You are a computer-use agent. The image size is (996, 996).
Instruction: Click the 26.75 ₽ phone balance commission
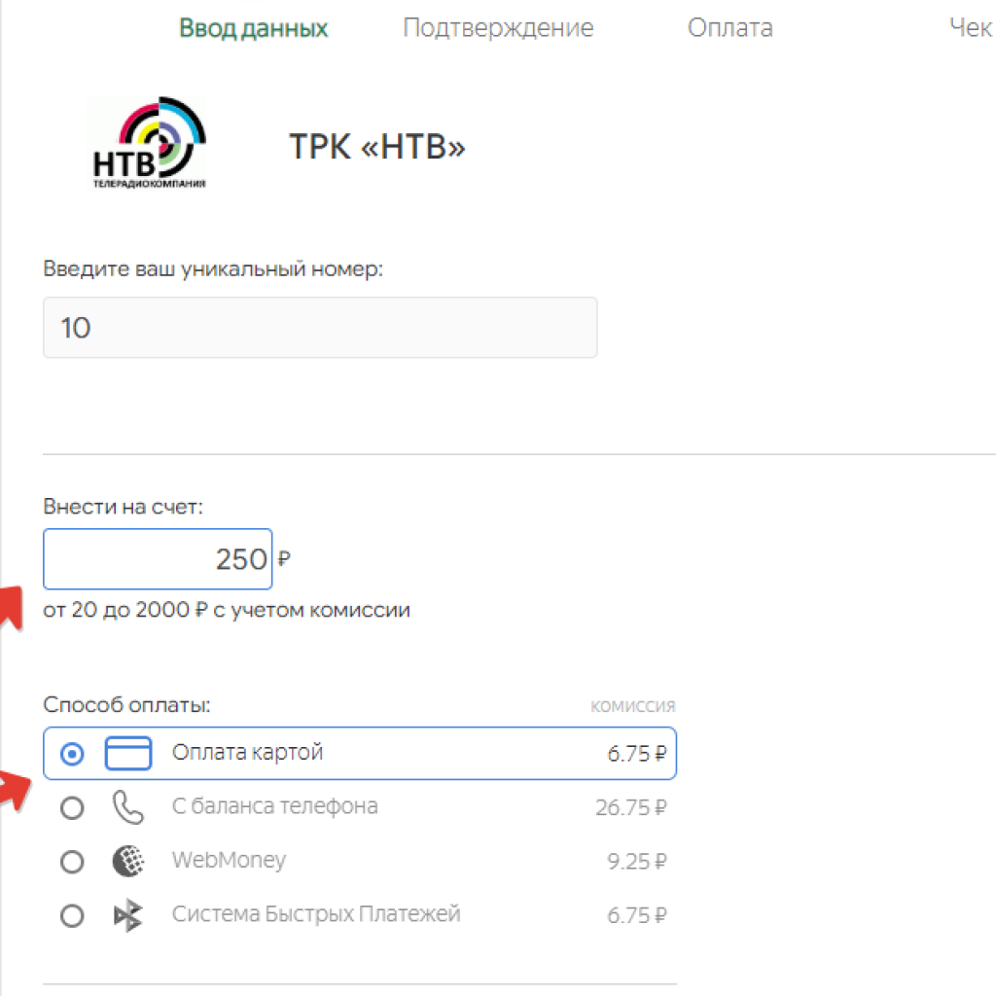[x=630, y=807]
